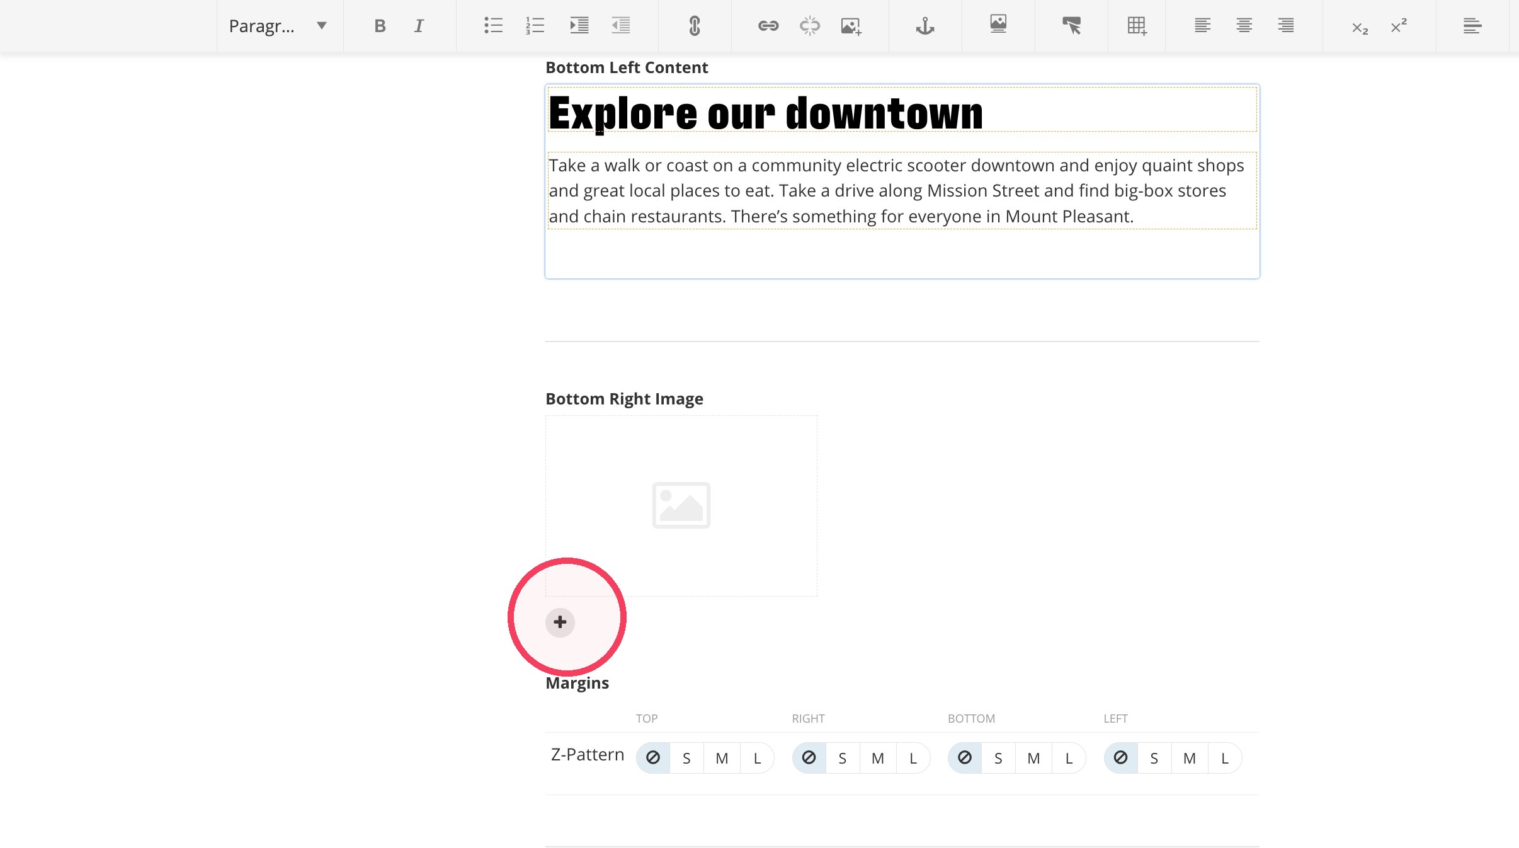
Task: Click the Bottom Right Image placeholder
Action: point(681,505)
